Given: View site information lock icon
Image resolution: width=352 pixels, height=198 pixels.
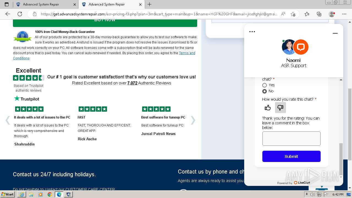Looking at the screenshot, I should [x=34, y=14].
